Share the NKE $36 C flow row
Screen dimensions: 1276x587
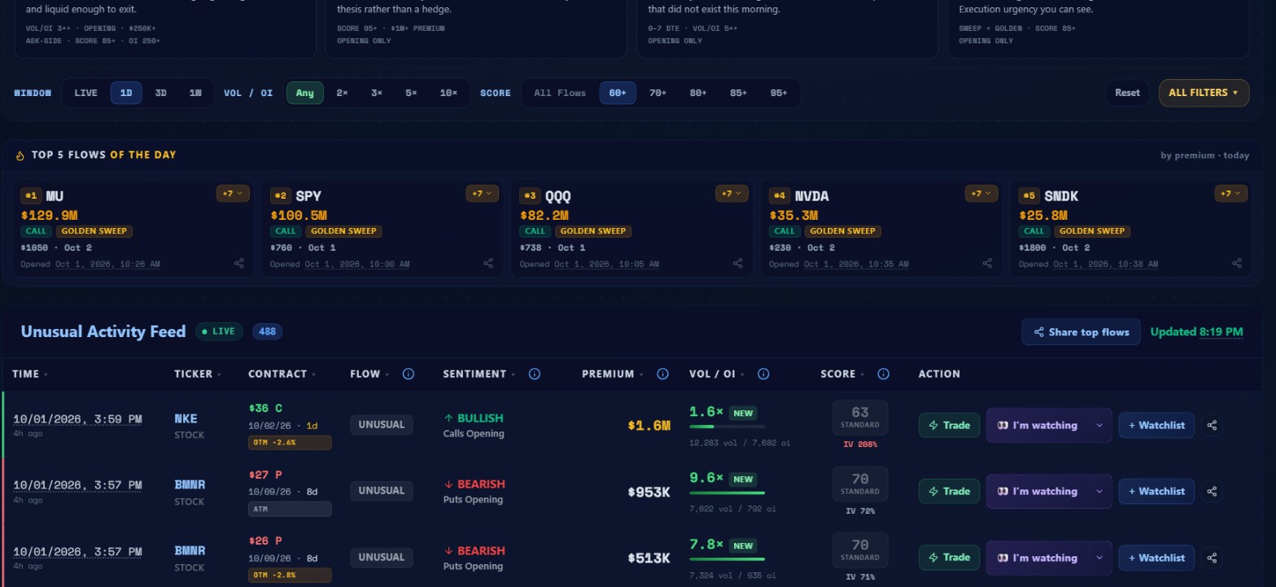click(1212, 425)
